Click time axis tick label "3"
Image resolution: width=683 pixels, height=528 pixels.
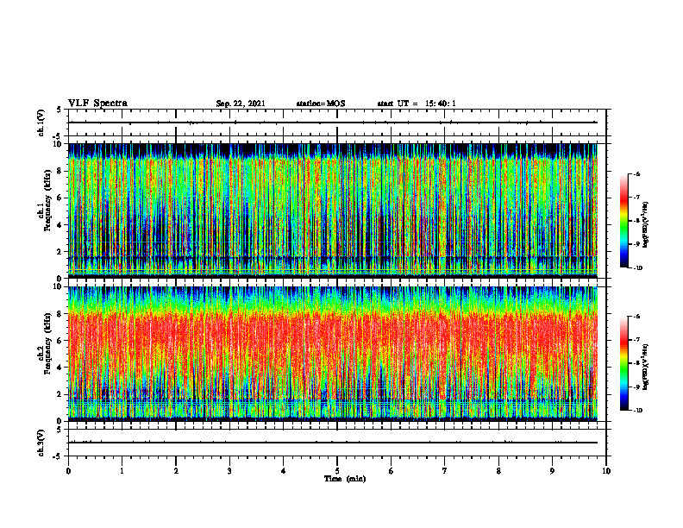click(x=229, y=471)
